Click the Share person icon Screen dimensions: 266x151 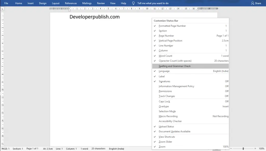[x=252, y=3]
